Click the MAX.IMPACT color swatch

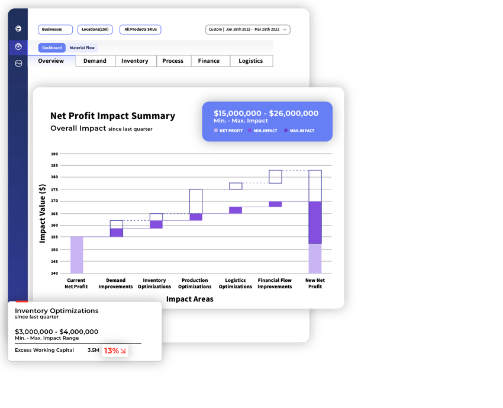pos(286,130)
